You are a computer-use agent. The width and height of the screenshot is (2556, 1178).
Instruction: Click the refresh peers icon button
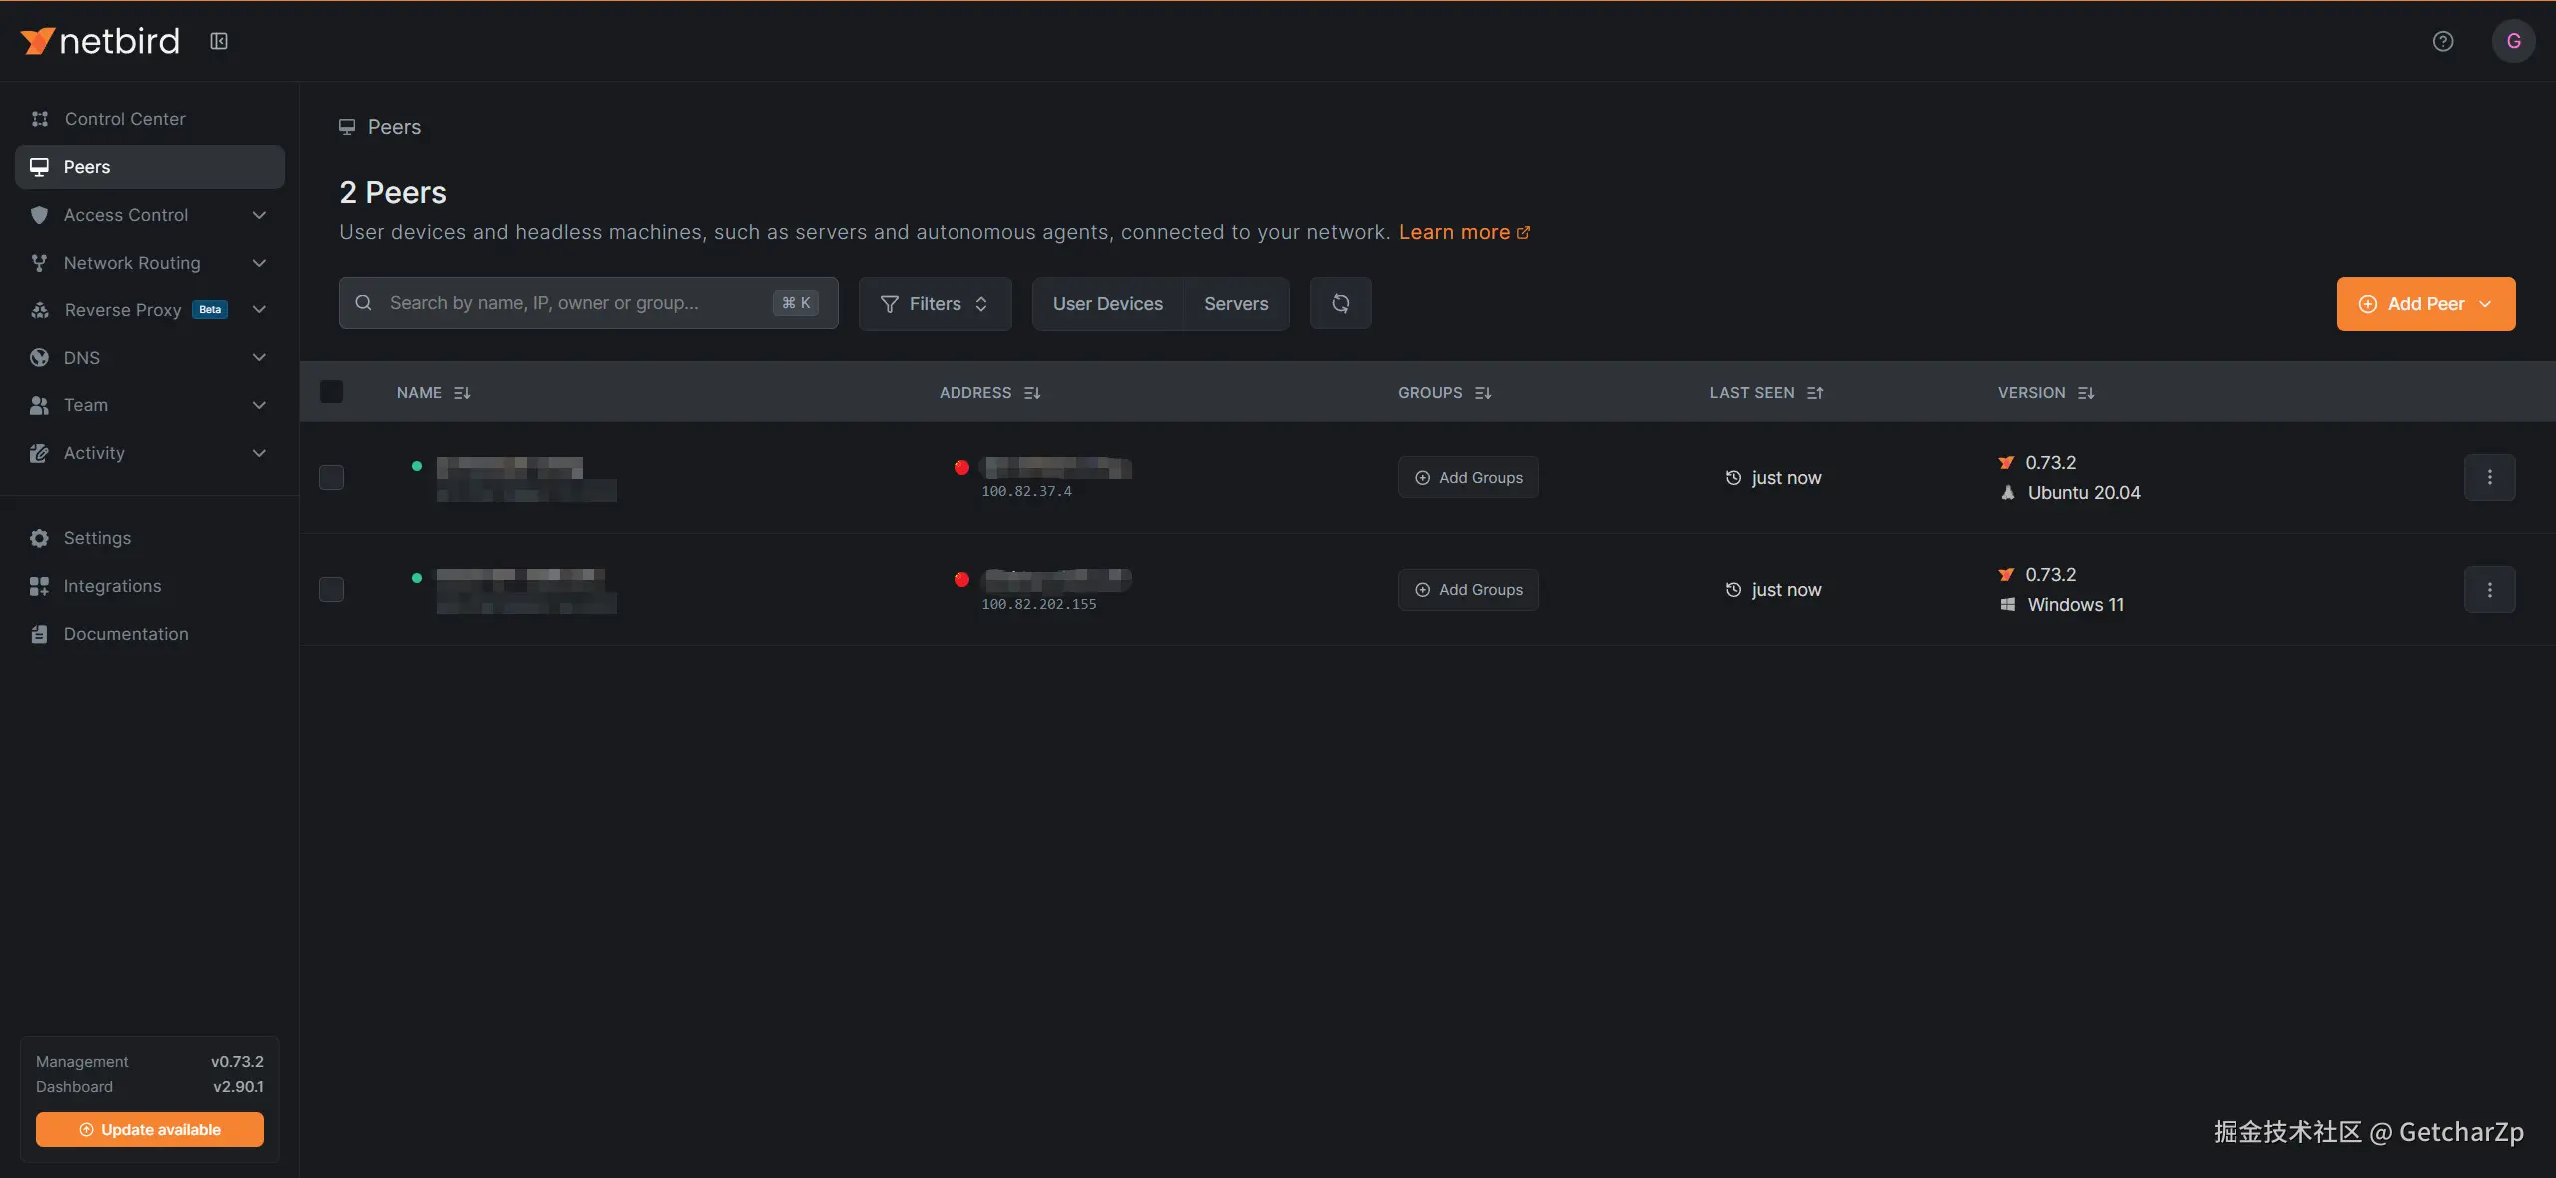(1340, 303)
